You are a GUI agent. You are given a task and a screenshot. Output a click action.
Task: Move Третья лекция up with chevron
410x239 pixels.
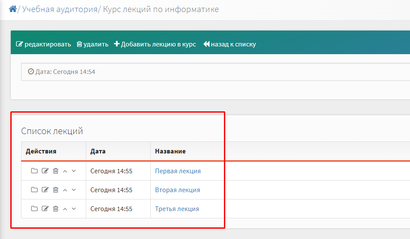click(x=65, y=209)
